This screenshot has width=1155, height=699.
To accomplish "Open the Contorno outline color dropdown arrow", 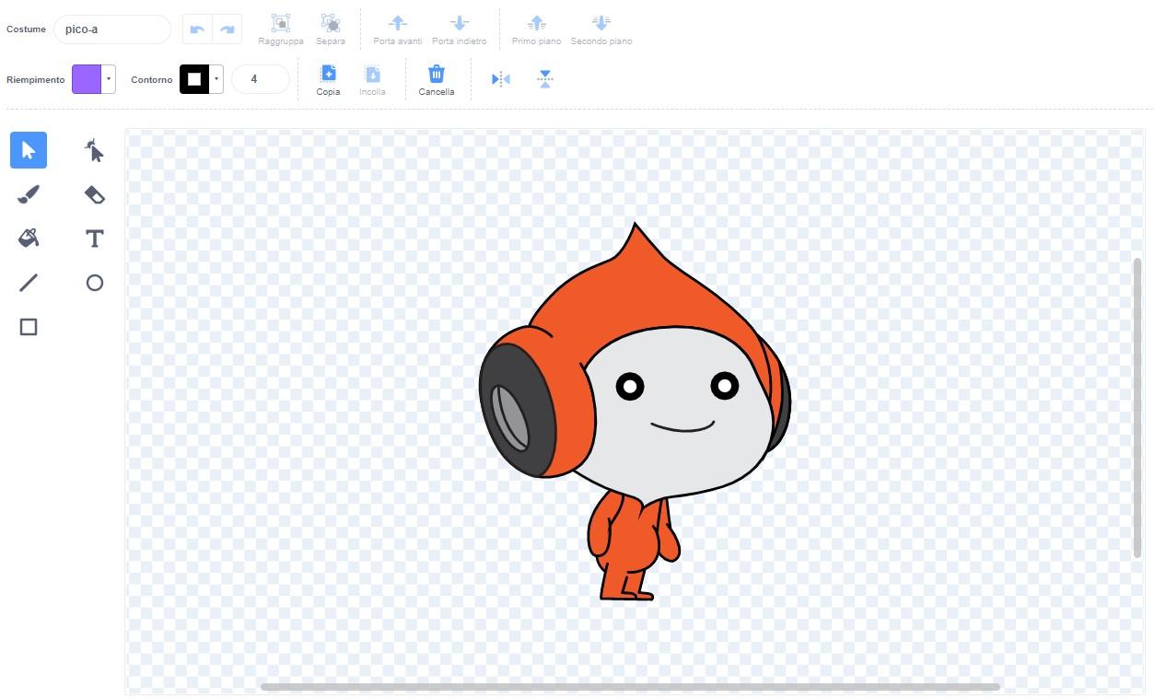I will point(216,79).
